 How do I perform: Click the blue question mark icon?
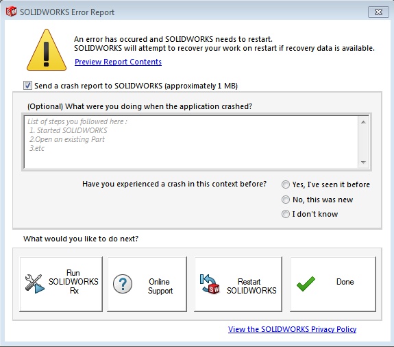[x=123, y=284]
